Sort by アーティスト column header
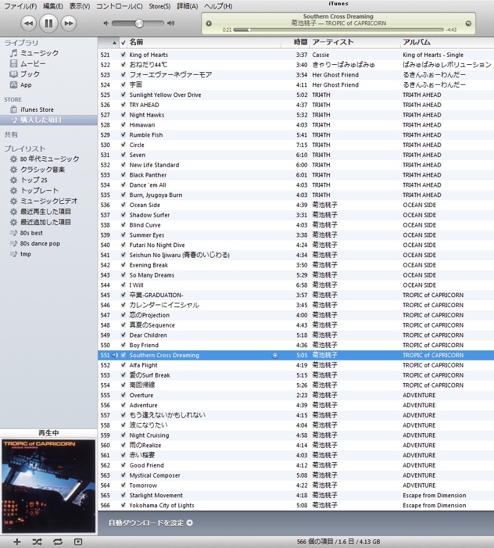 click(354, 42)
